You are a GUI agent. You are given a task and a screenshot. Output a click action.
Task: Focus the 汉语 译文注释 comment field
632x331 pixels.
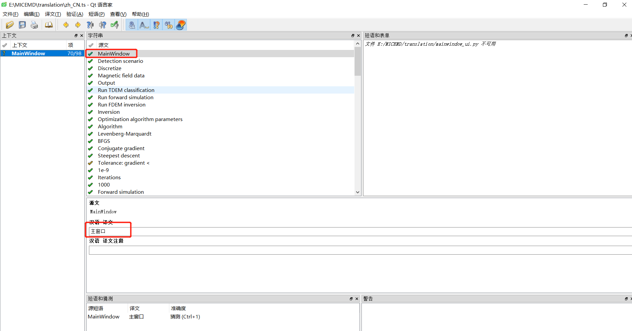tap(360, 250)
